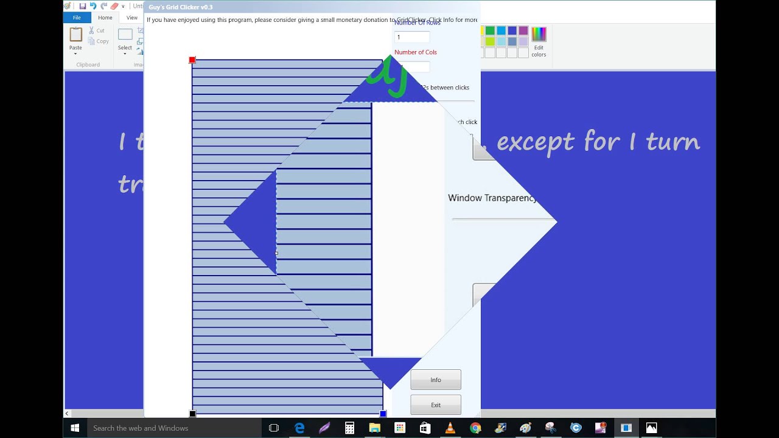The height and width of the screenshot is (438, 779).
Task: Click the Save icon in Paint's quick access toolbar
Action: click(82, 6)
